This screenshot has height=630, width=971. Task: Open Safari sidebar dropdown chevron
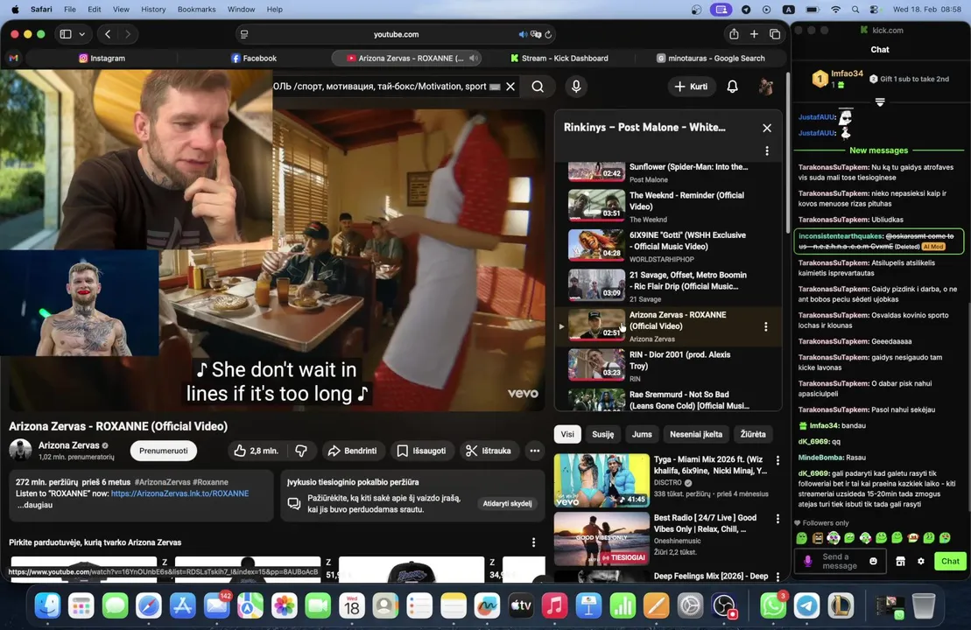[81, 34]
